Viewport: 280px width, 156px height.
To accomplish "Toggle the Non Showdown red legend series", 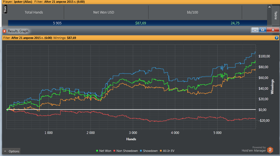I will (126, 151).
